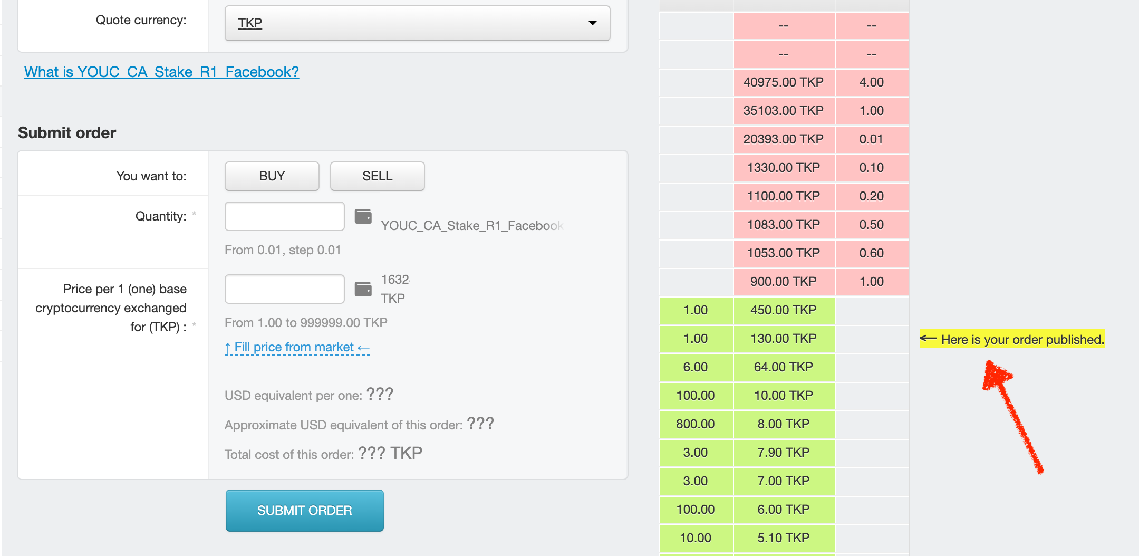
Task: Focus the Quantity input box
Action: (285, 216)
